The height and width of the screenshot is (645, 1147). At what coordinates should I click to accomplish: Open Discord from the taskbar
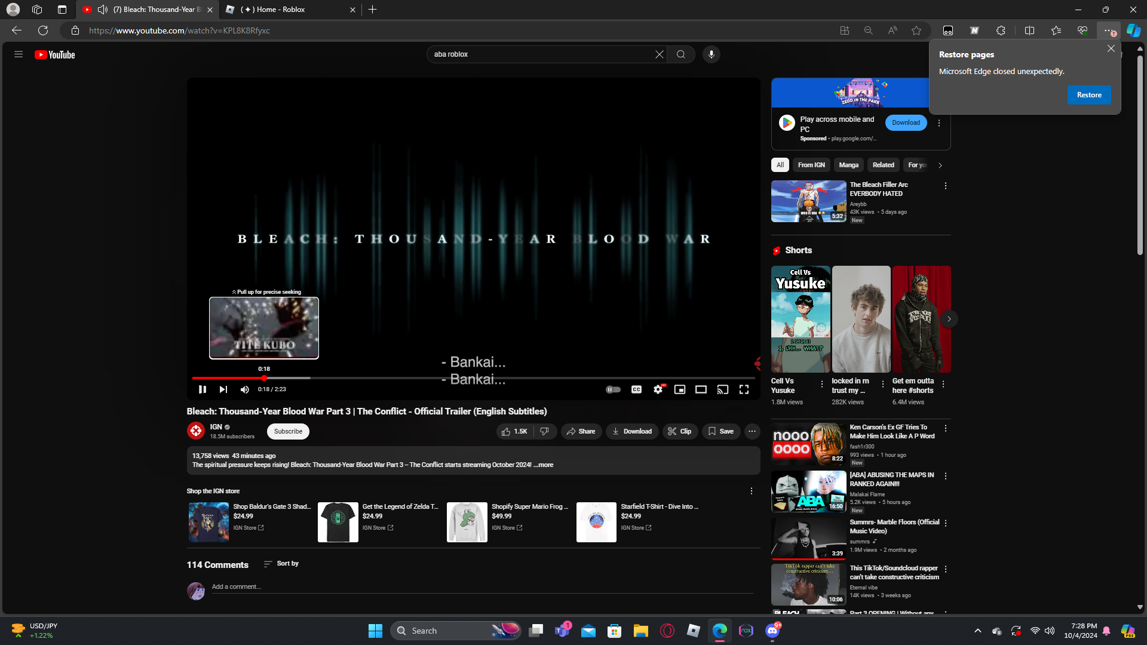pyautogui.click(x=772, y=631)
